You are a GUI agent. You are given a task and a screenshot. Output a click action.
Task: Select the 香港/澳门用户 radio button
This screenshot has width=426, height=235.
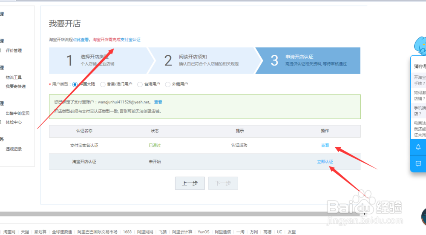[102, 84]
